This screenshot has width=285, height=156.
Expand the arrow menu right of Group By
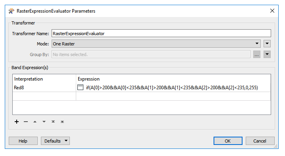tap(267, 54)
